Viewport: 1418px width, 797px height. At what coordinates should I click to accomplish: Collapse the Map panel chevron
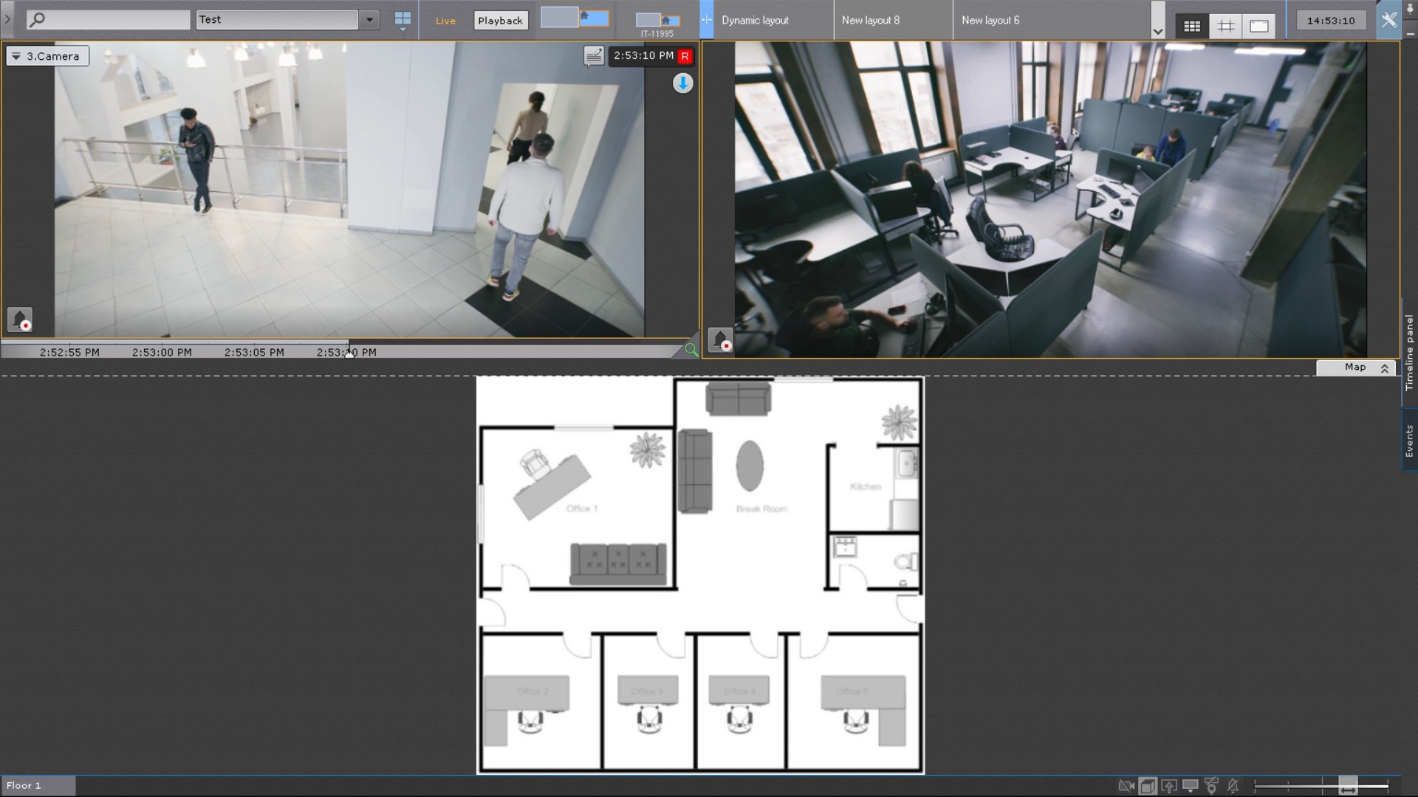tap(1385, 368)
